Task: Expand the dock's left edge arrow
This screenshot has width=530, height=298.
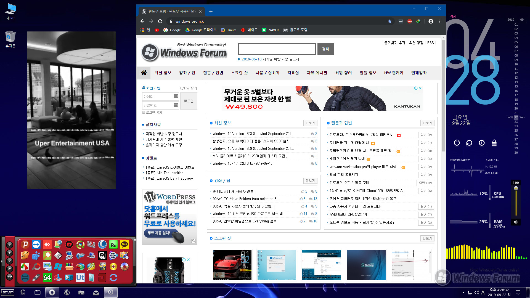Action: click(1, 261)
